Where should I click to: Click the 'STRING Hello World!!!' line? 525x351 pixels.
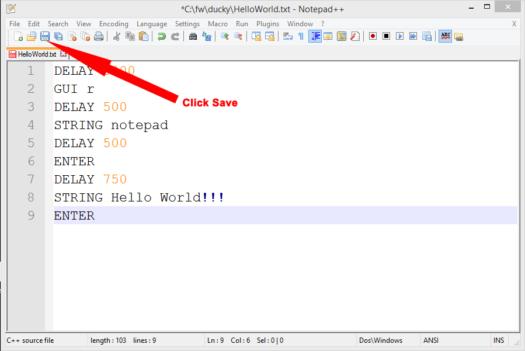pos(139,197)
